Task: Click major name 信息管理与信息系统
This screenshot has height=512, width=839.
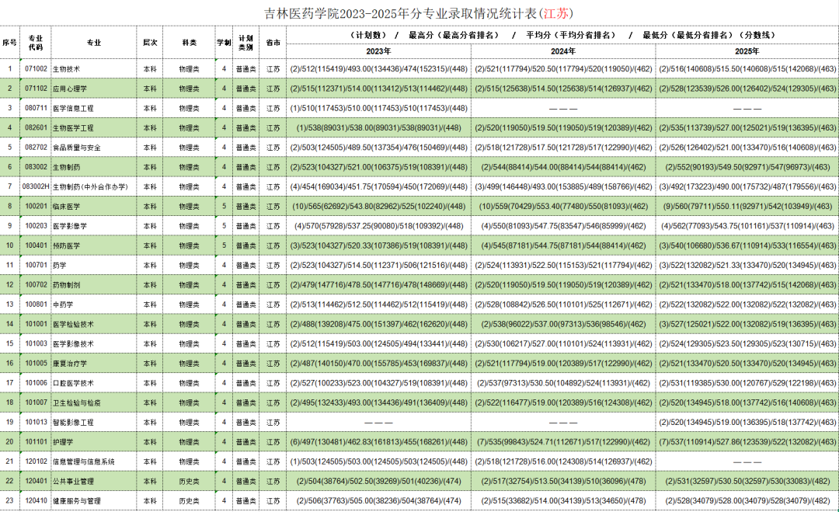Action: tap(83, 461)
